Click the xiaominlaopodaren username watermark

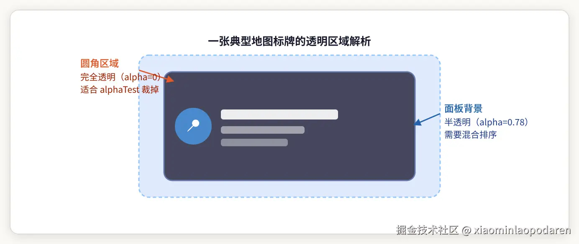pyautogui.click(x=523, y=230)
